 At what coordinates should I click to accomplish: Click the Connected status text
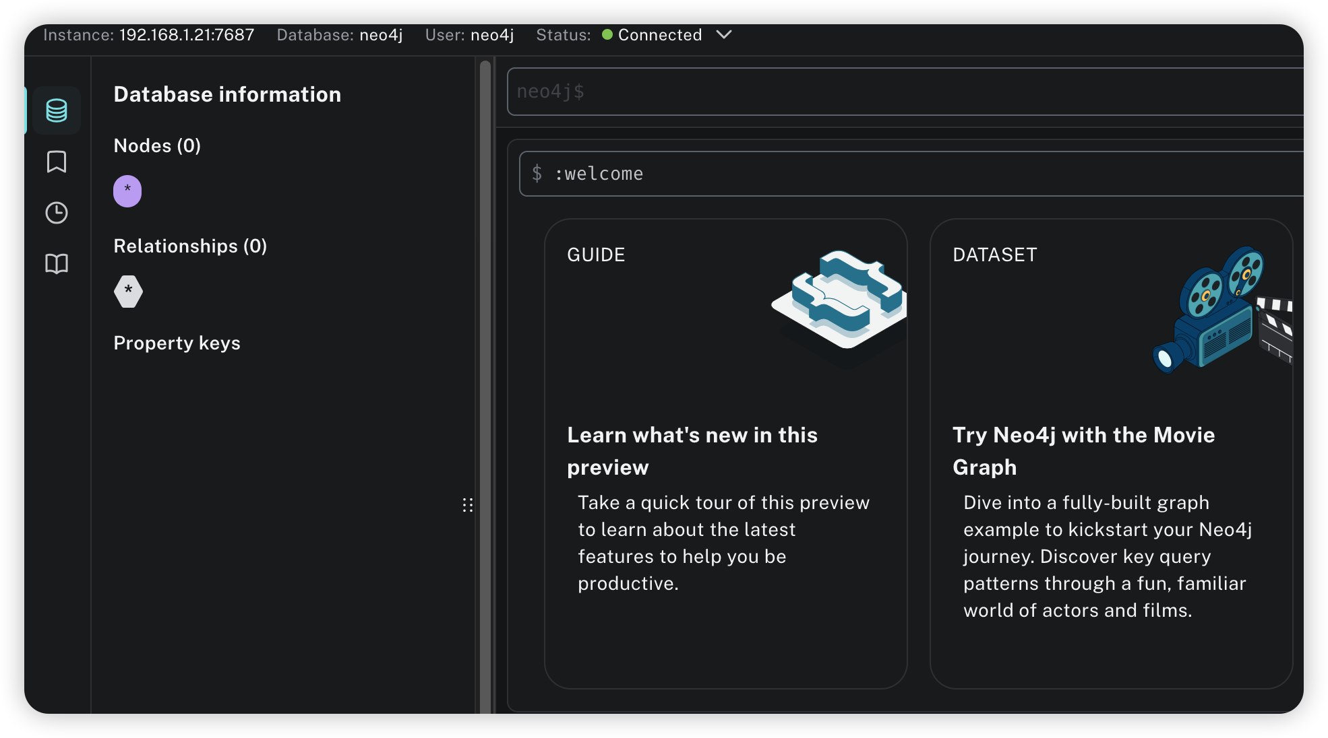click(x=660, y=35)
